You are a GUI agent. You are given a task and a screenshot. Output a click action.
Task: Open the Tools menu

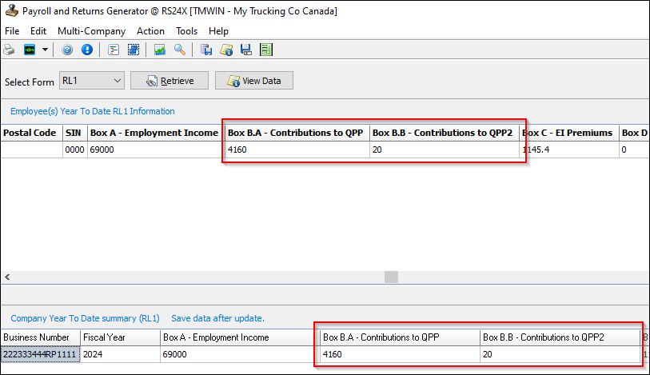pyautogui.click(x=186, y=31)
